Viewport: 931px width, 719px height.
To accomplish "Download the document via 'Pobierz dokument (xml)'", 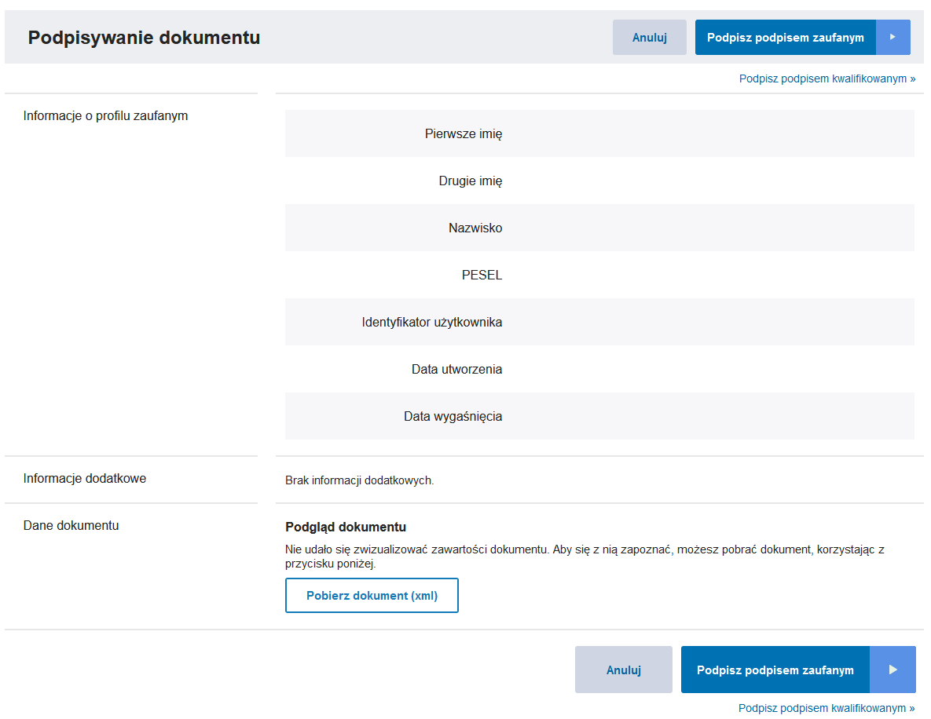I will [x=372, y=596].
